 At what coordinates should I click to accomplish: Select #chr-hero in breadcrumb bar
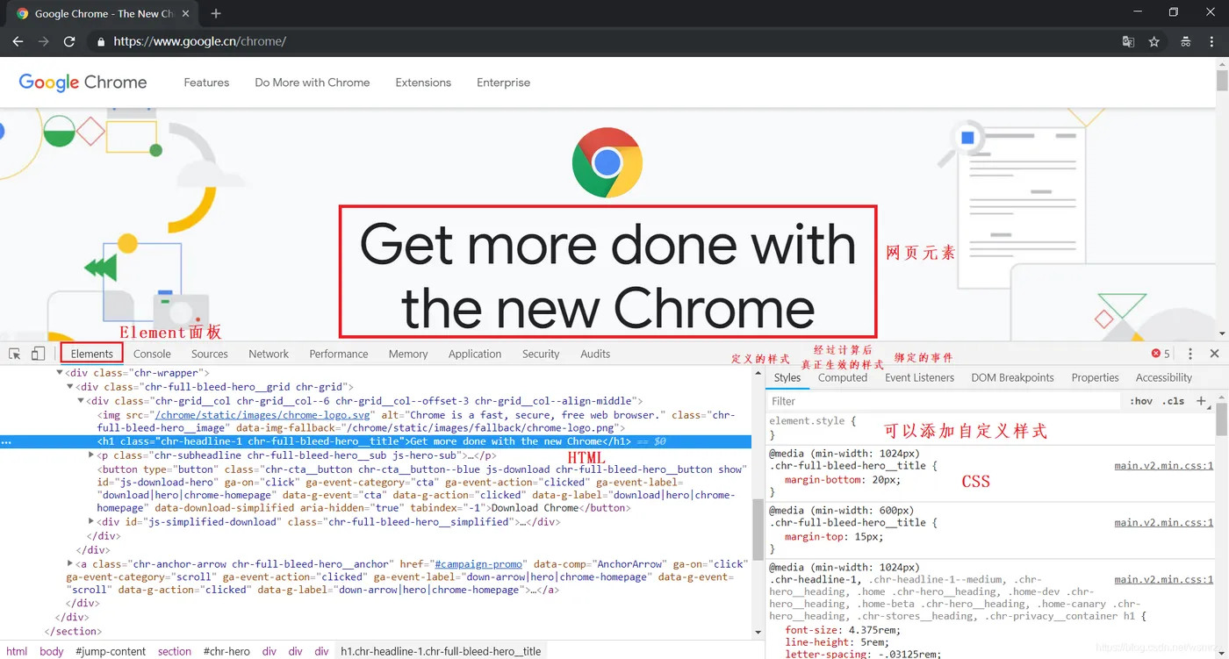(226, 651)
